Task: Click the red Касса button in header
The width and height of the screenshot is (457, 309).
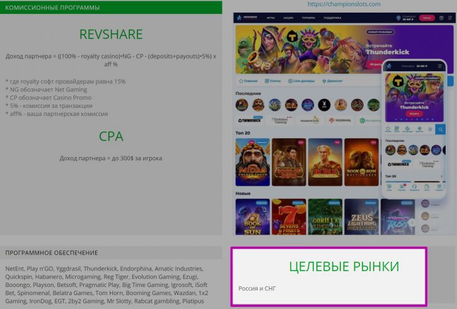Action: (427, 18)
